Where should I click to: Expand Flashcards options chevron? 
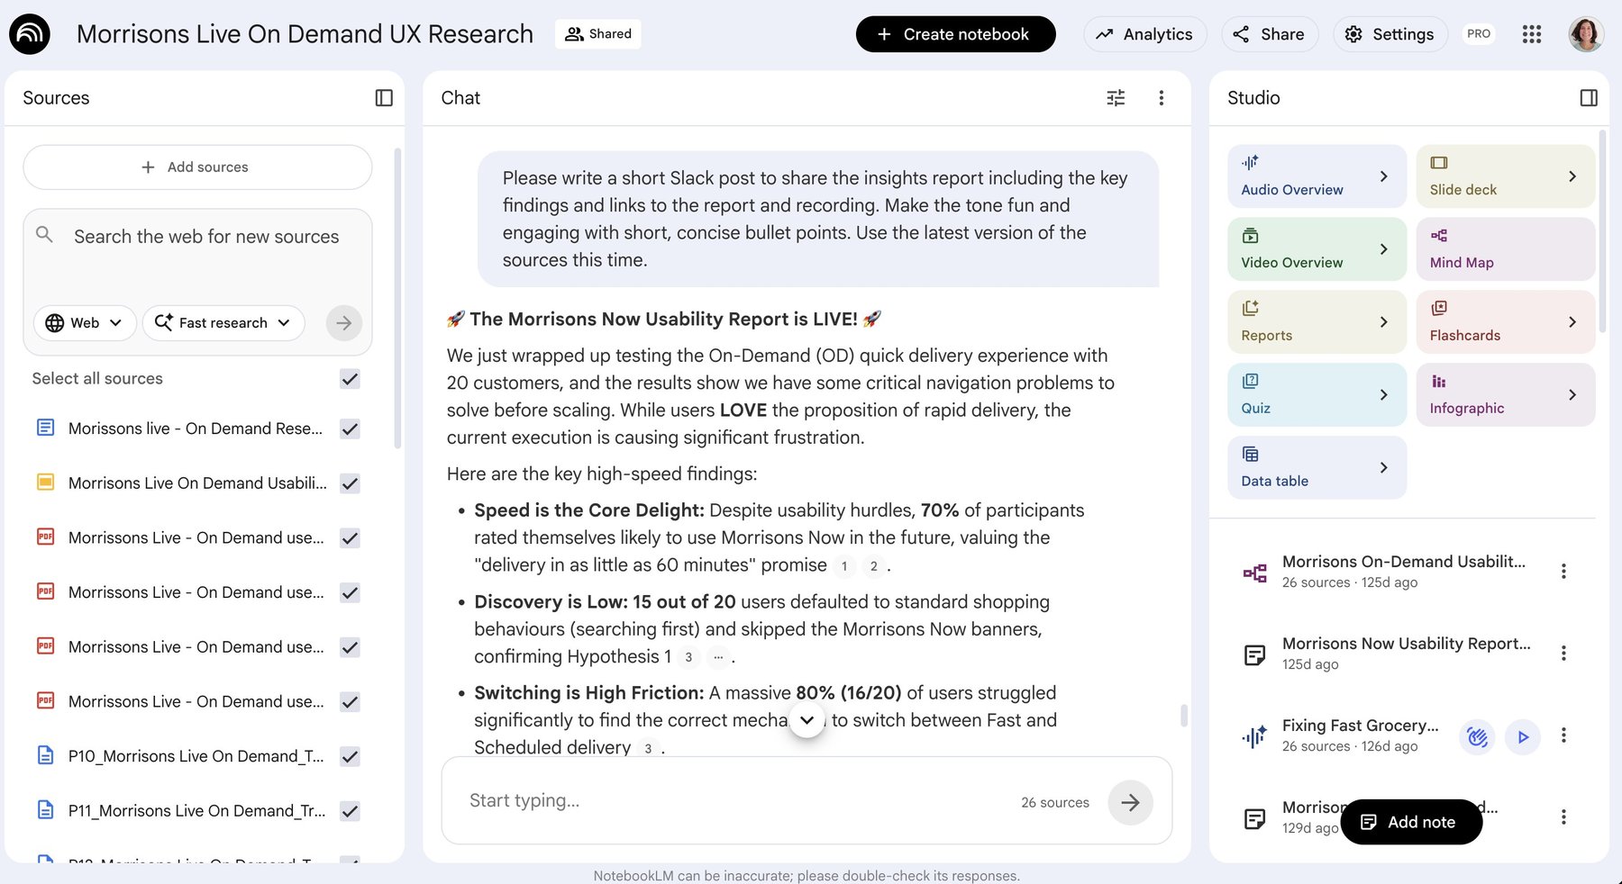point(1572,322)
